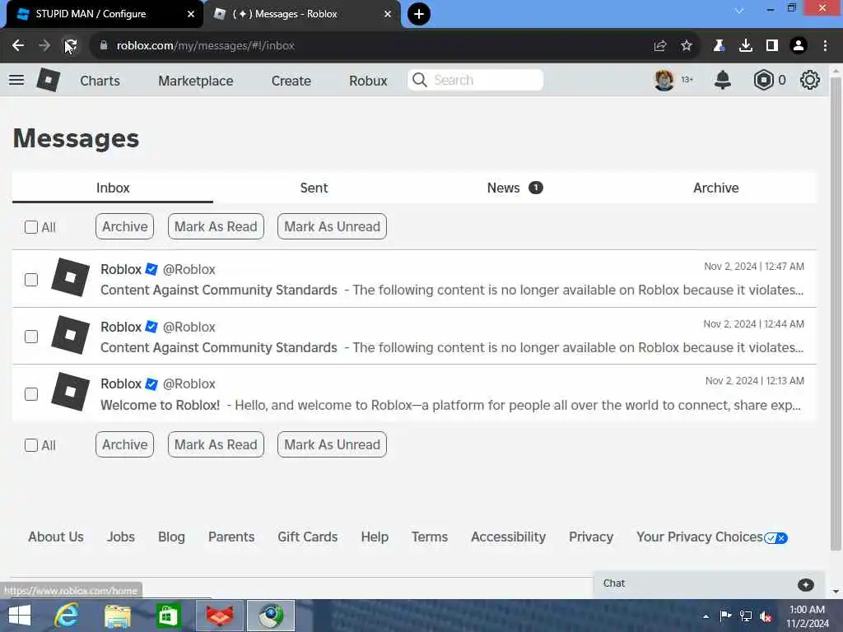Switch to the News tab
843x632 pixels.
click(x=515, y=188)
